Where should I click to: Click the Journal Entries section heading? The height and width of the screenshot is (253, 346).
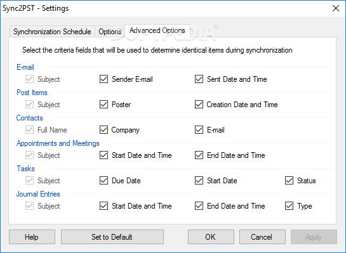38,194
